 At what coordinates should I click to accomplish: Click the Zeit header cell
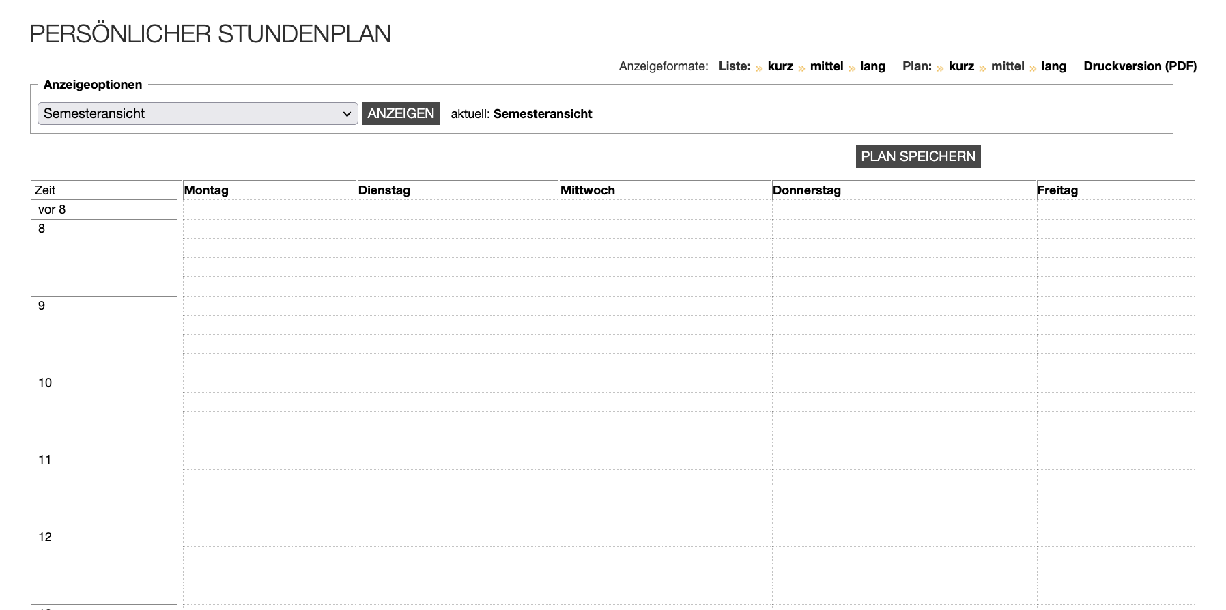(45, 190)
